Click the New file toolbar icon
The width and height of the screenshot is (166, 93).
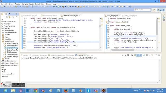2,7
